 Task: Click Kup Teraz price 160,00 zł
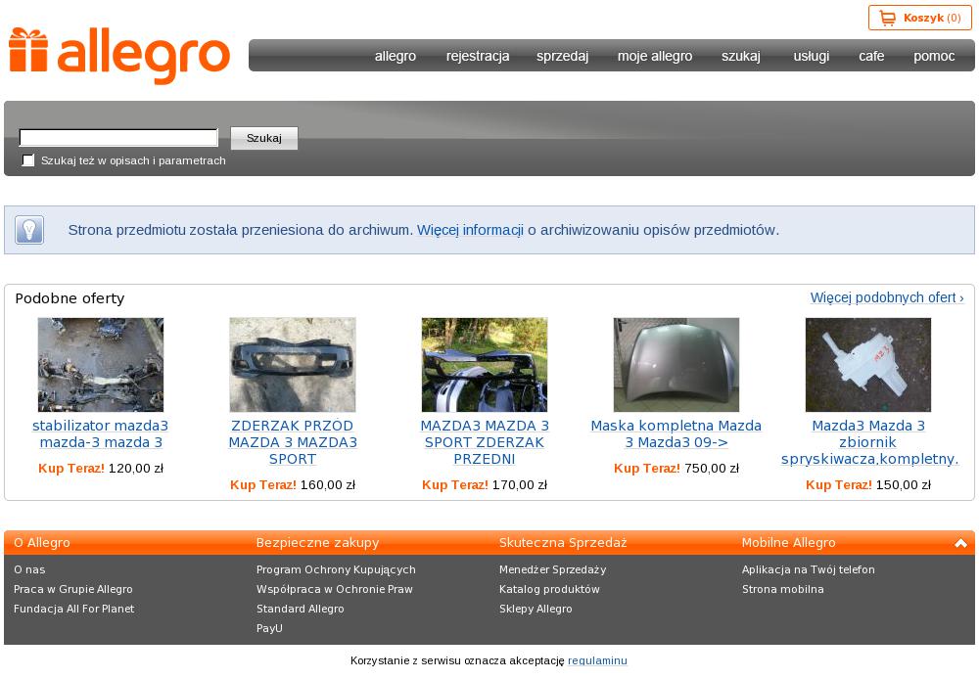(292, 485)
